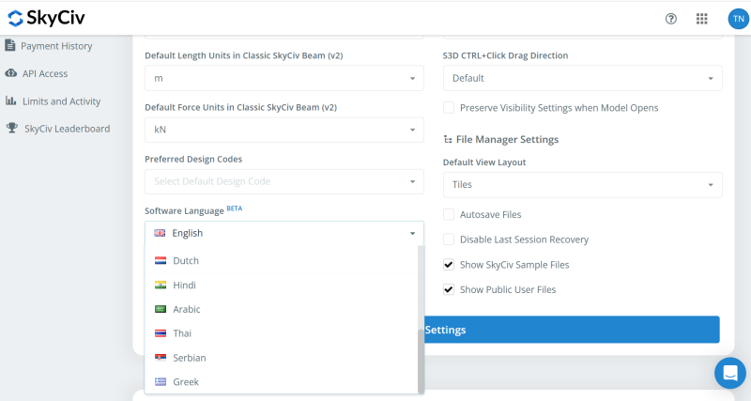Open the TN user avatar menu
This screenshot has width=751, height=401.
coord(738,19)
